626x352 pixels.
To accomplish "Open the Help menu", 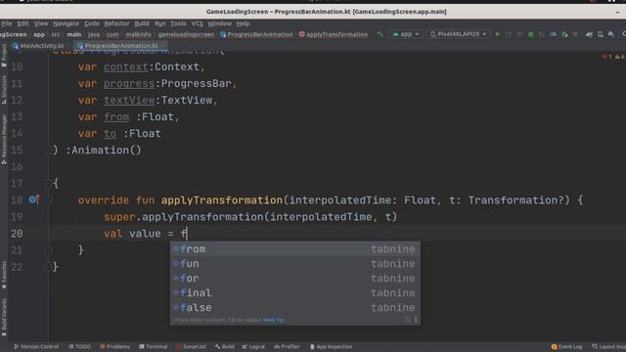I will click(243, 23).
